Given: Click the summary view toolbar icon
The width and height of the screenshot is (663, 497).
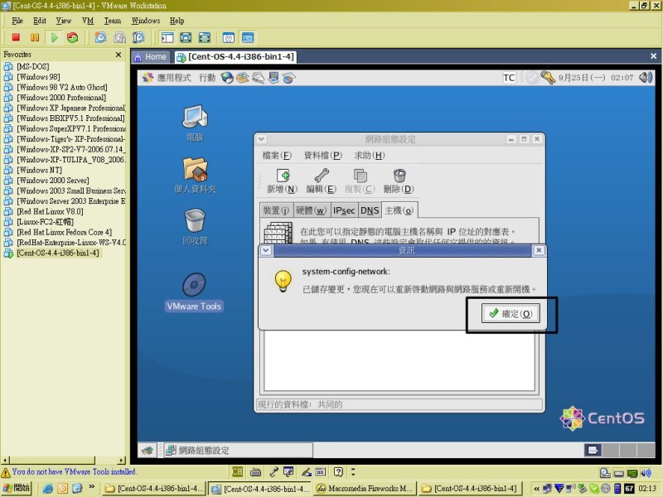Looking at the screenshot, I should click(x=229, y=37).
